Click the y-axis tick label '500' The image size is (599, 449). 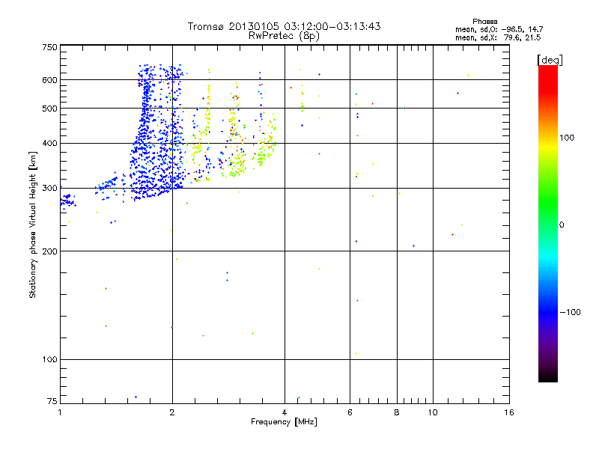coord(49,109)
